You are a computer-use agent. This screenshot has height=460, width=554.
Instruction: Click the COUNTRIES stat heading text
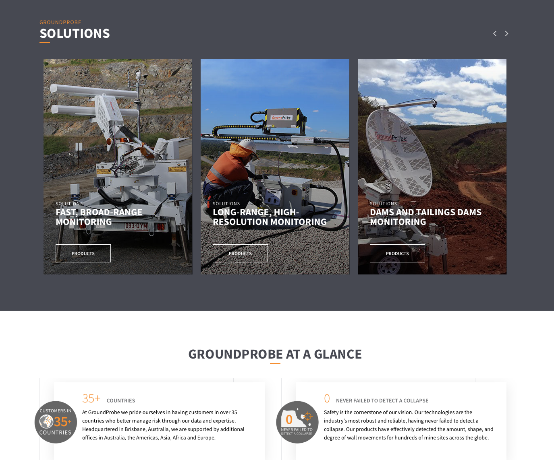121,401
